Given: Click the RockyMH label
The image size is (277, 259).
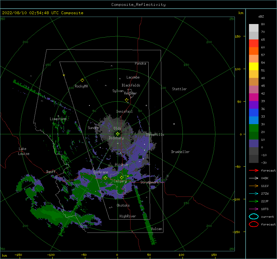Looking at the screenshot, I should click(x=81, y=86).
